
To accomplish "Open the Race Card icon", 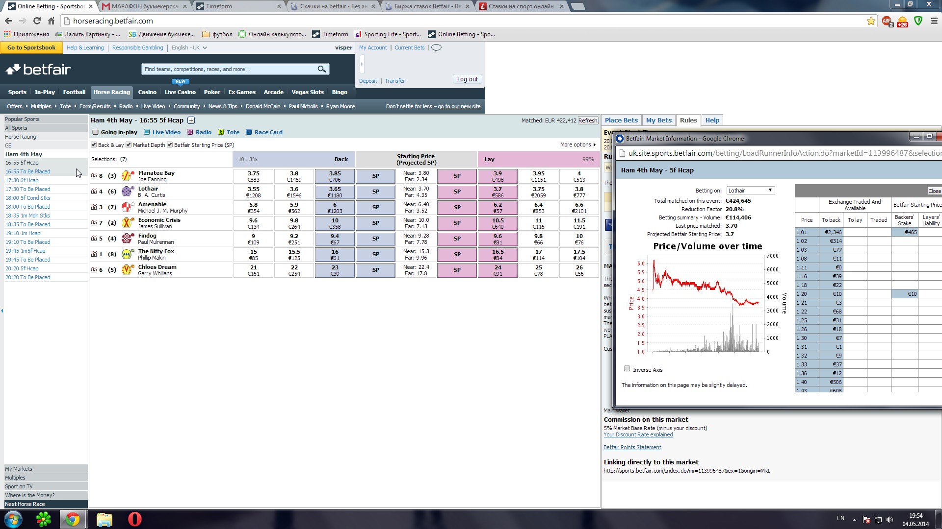I will (249, 132).
